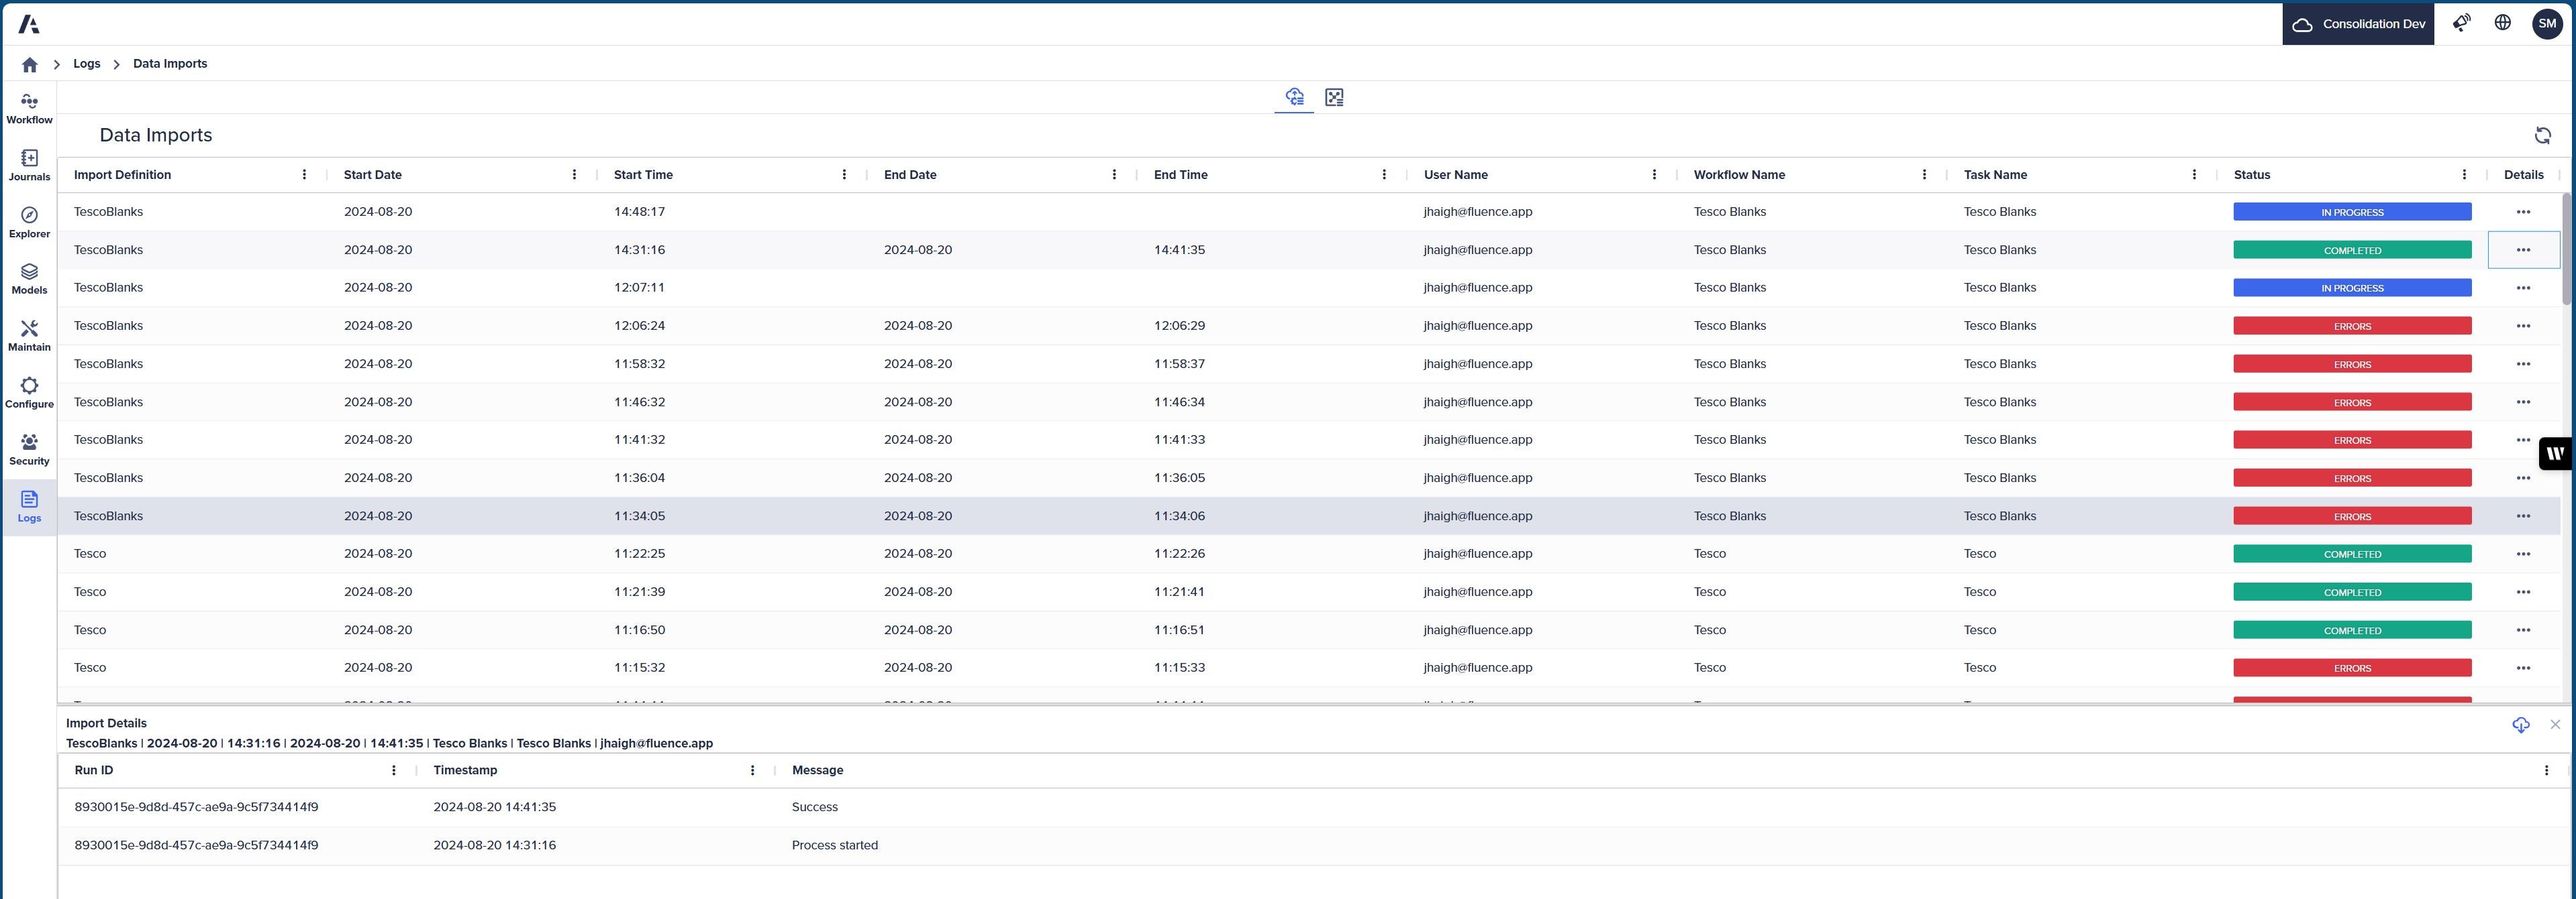The image size is (2576, 899).
Task: Open Timestamp column menu
Action: pos(752,770)
